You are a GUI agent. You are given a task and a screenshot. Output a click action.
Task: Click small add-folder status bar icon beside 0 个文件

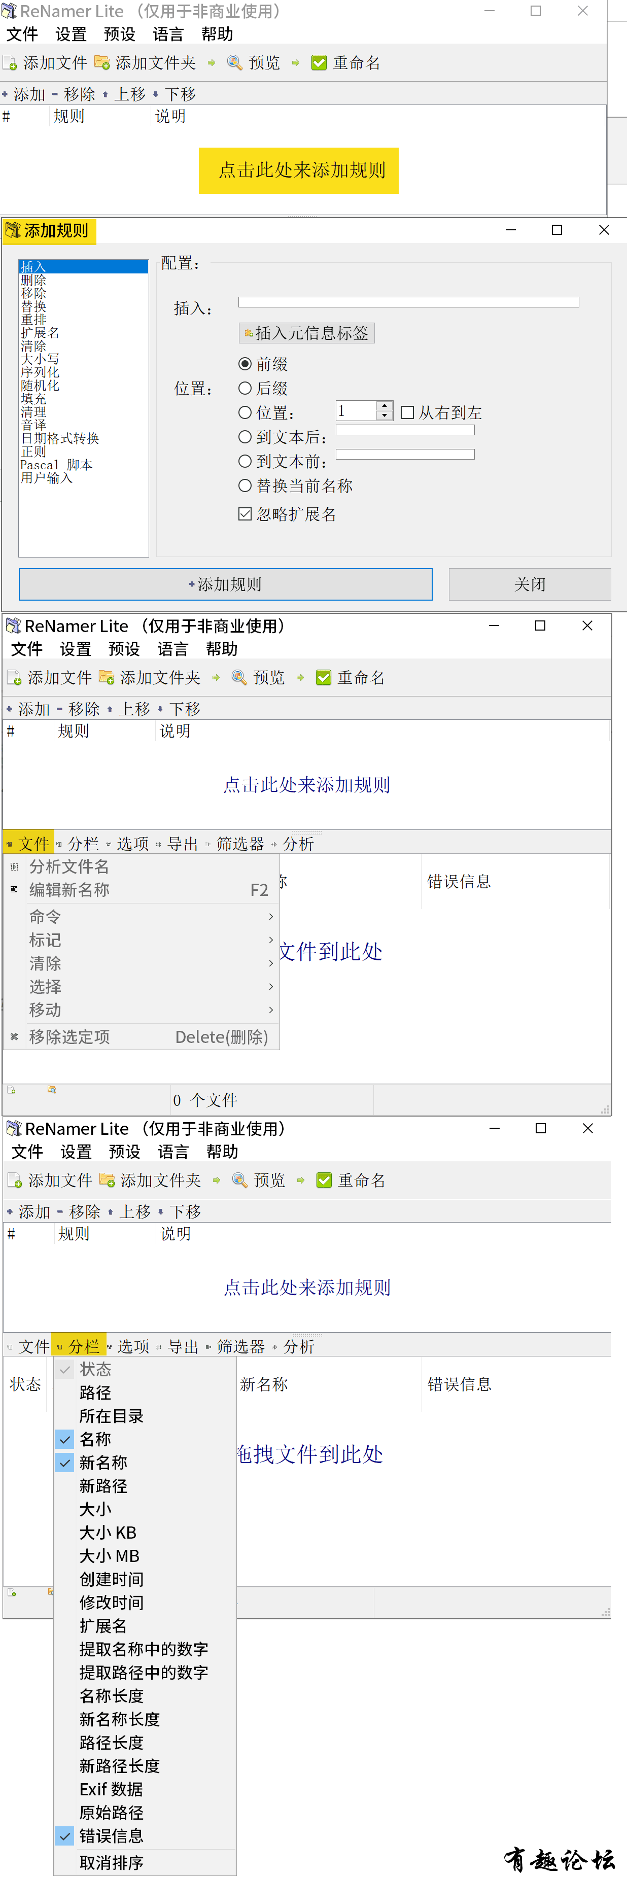click(52, 1090)
